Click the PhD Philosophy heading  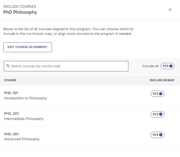click(20, 12)
